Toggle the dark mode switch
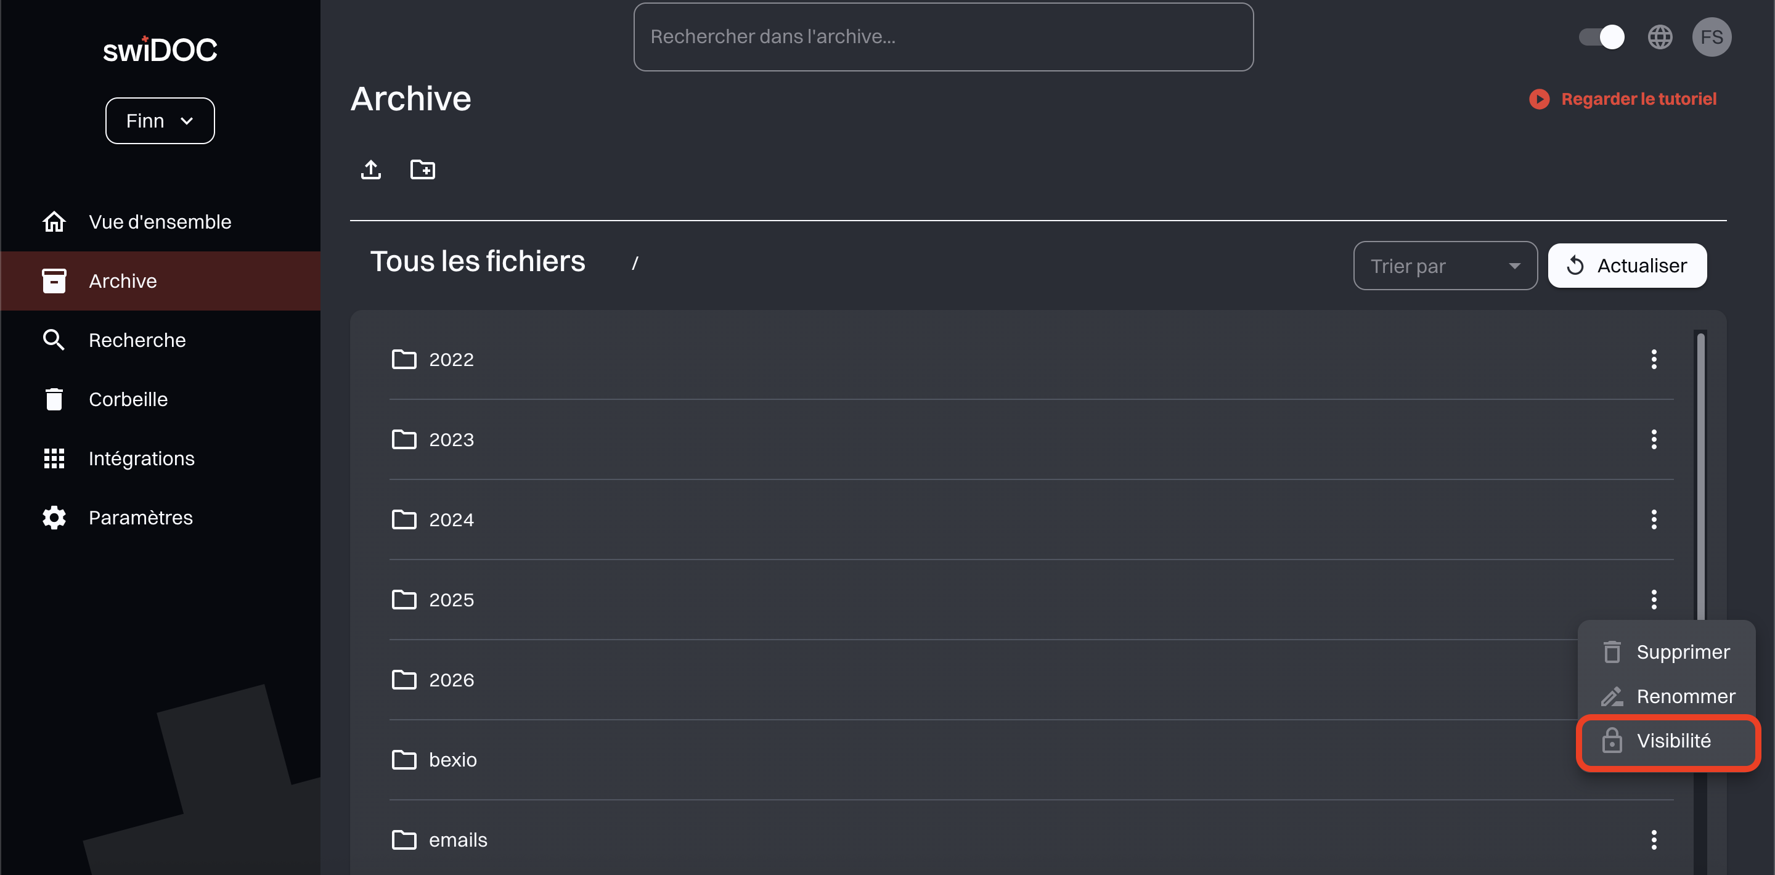Image resolution: width=1775 pixels, height=875 pixels. pyautogui.click(x=1601, y=37)
